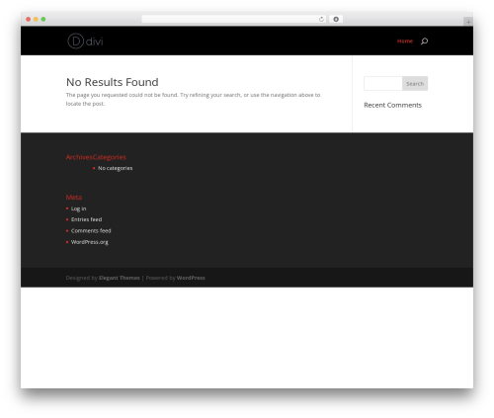
Task: Click the No categories list entry
Action: 115,168
